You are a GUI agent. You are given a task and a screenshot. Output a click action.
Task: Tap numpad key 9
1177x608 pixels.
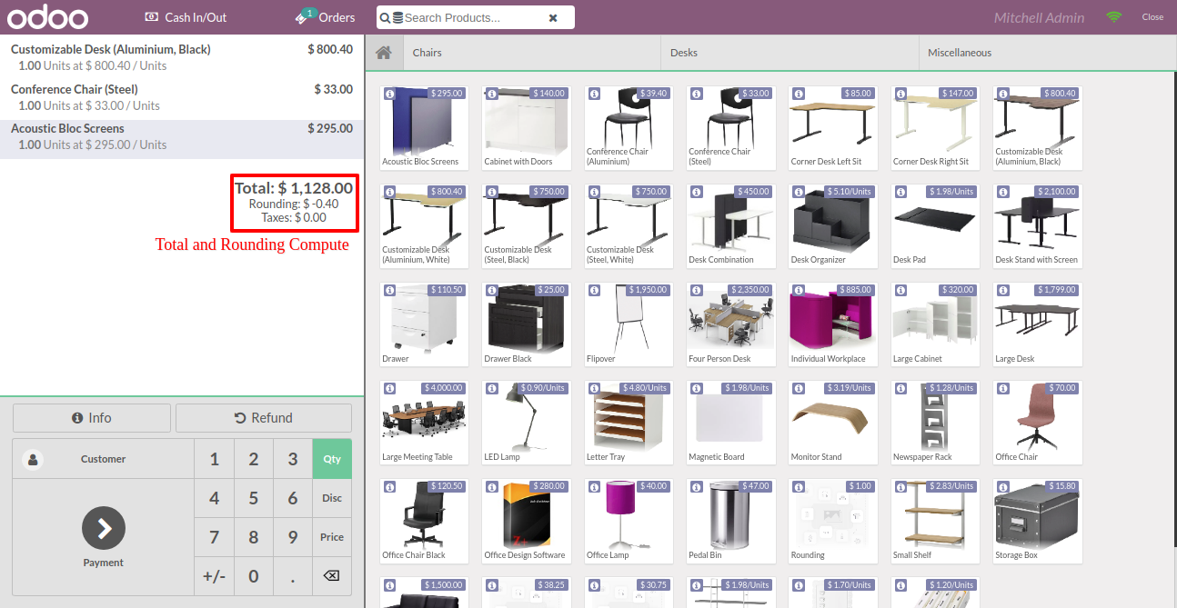(x=293, y=537)
